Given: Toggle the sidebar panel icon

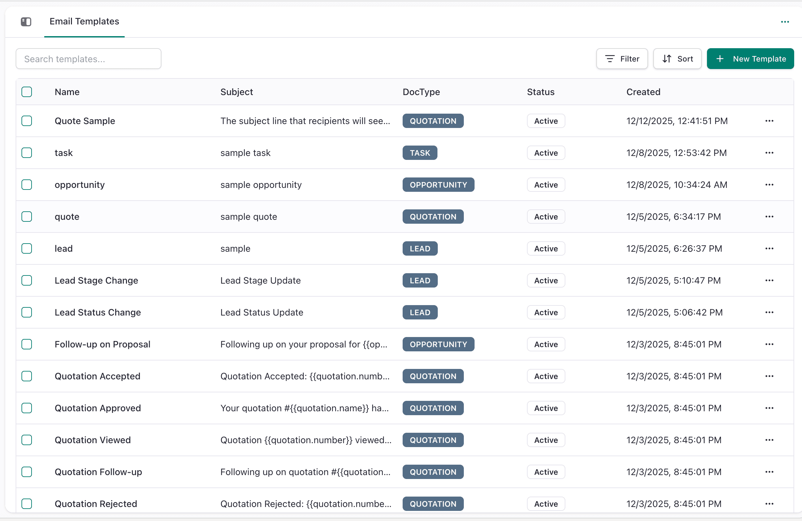Looking at the screenshot, I should (26, 22).
